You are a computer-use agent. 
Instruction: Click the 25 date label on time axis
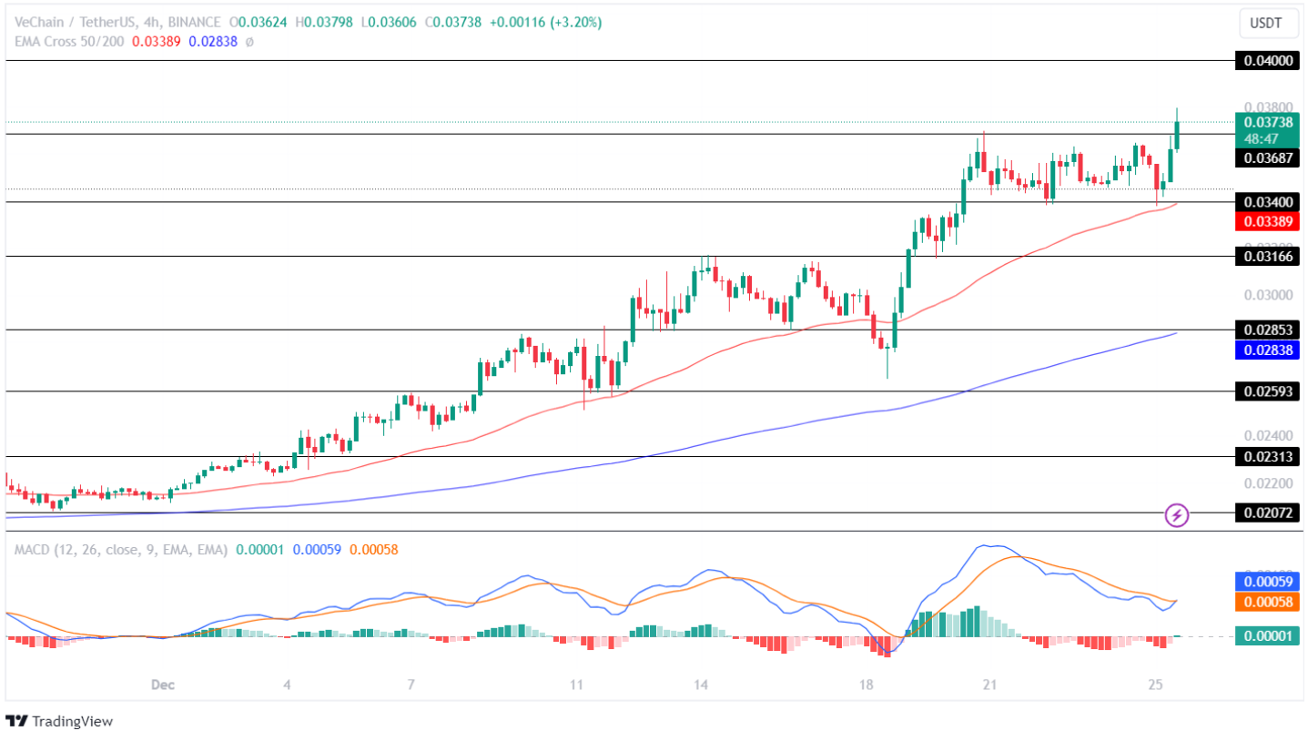[1156, 685]
